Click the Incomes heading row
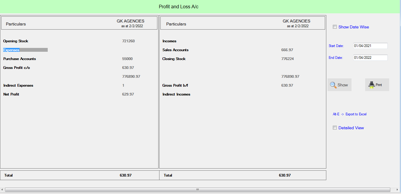The width and height of the screenshot is (401, 194). point(170,41)
